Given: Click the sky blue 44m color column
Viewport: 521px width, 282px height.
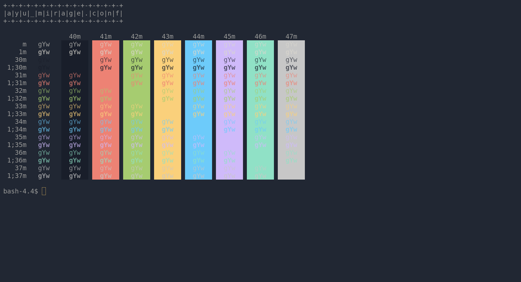Looking at the screenshot, I should pyautogui.click(x=198, y=110).
